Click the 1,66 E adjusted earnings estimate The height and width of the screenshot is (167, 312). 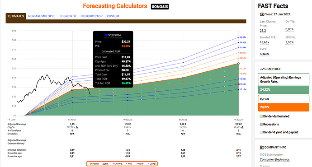(x=183, y=124)
